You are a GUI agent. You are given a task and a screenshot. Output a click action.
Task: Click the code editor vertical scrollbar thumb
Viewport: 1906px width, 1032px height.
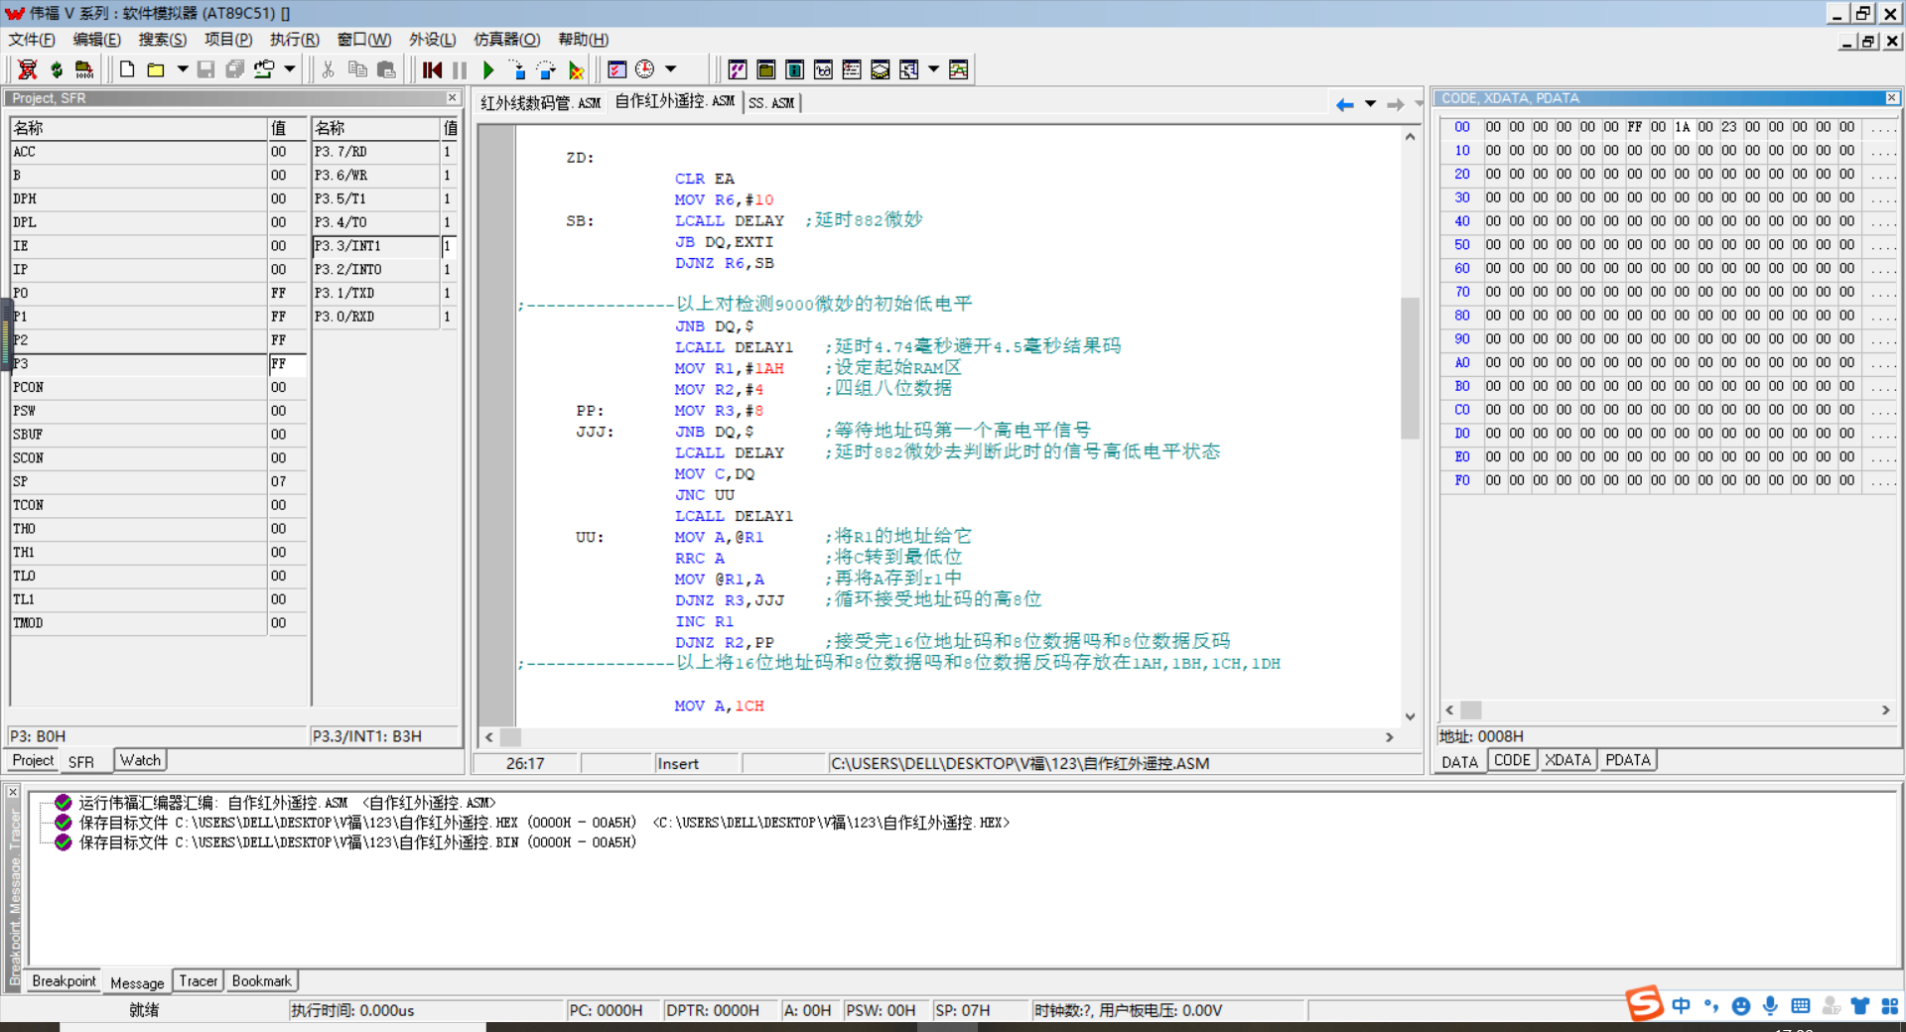1410,367
